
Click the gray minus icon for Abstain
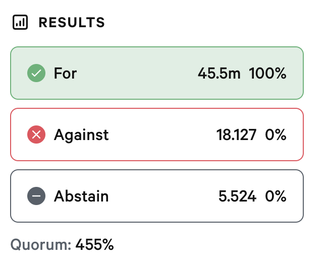(x=36, y=196)
